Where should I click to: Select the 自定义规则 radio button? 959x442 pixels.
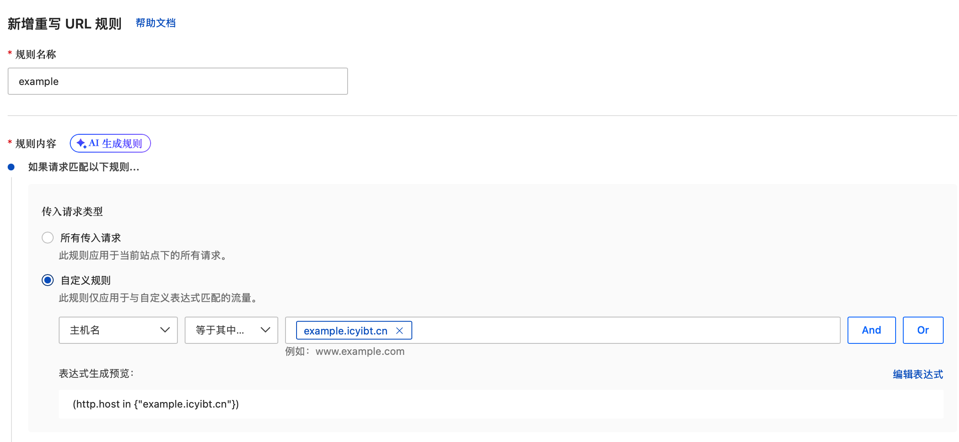48,280
